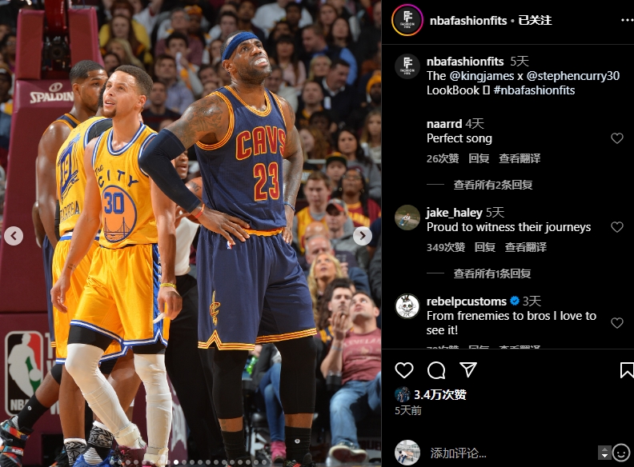Focus the add comment input field

[512, 453]
